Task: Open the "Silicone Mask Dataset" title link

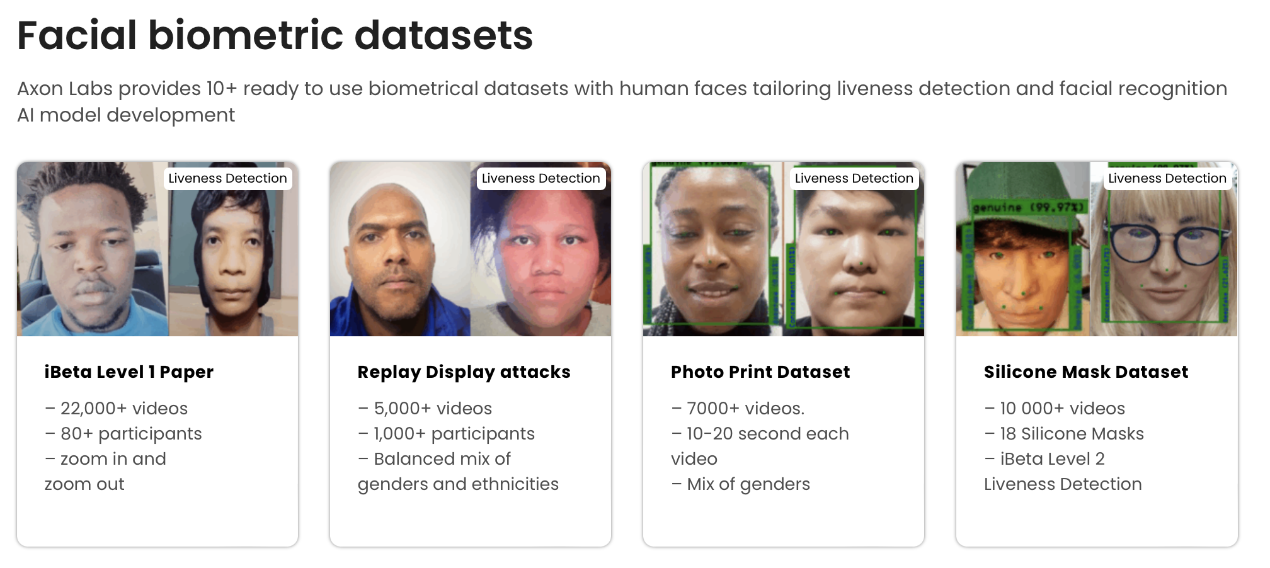Action: tap(1086, 372)
